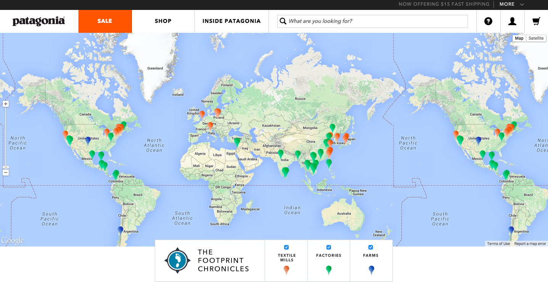Select the green factory pin east of Mongolia

point(333,128)
